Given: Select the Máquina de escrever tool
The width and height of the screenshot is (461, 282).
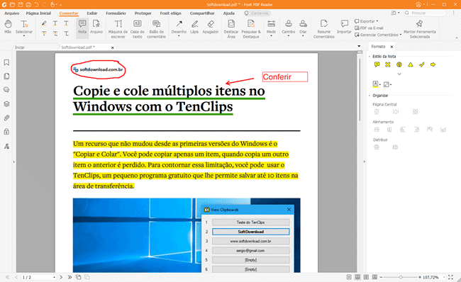Looking at the screenshot, I should point(118,29).
